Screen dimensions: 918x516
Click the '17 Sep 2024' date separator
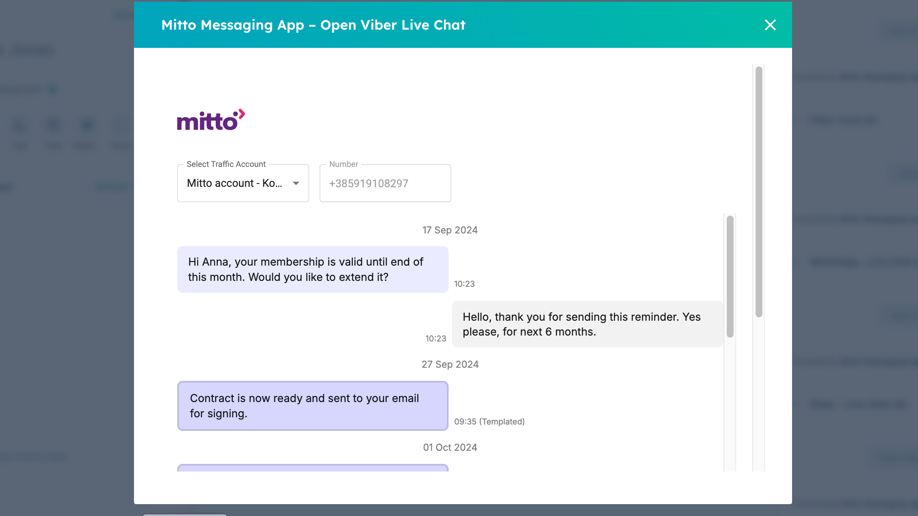click(x=450, y=230)
